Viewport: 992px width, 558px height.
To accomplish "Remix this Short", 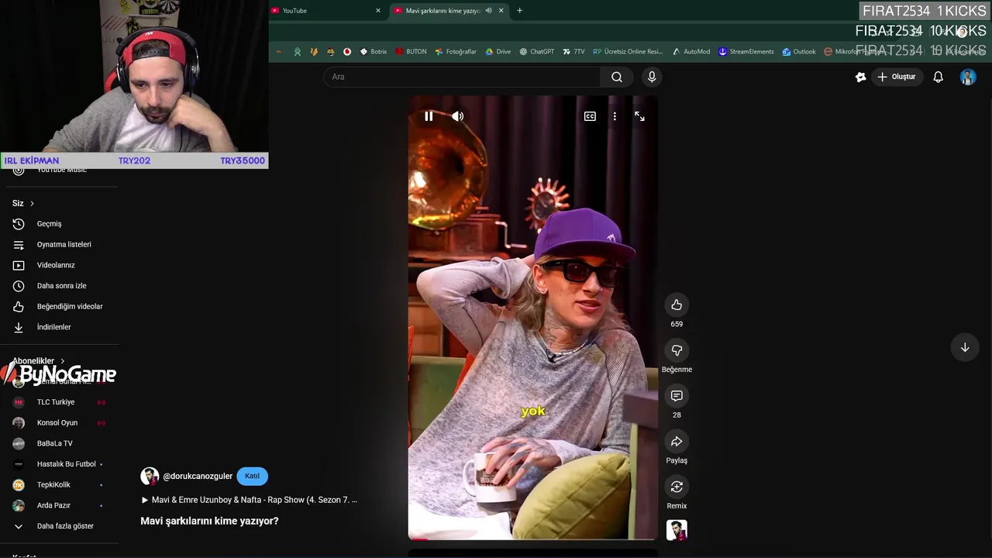I will 677,487.
